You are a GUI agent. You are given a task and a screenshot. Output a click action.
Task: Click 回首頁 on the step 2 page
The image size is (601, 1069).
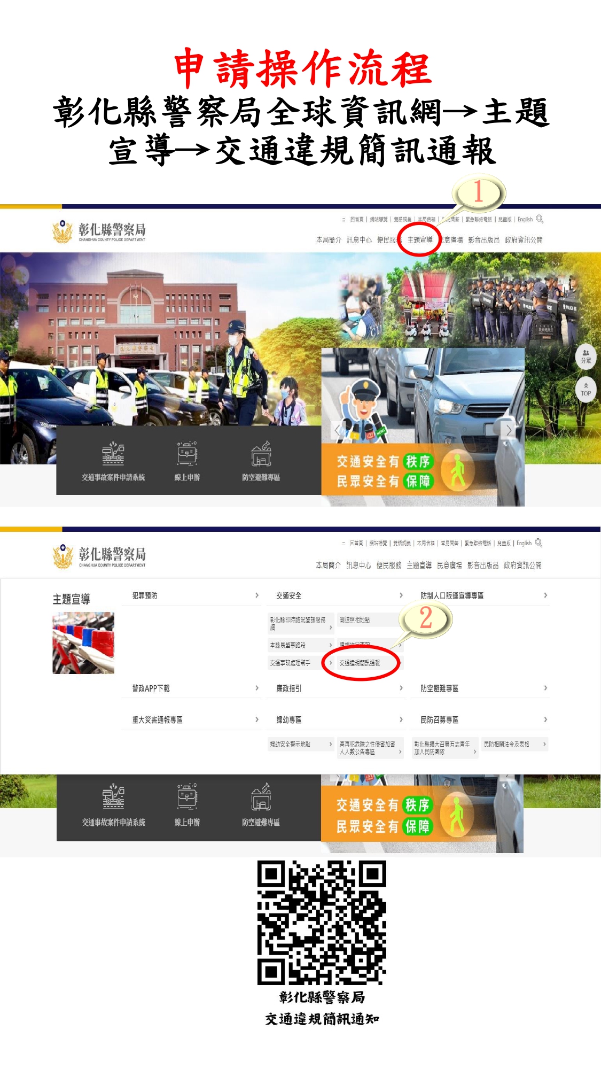pos(356,544)
